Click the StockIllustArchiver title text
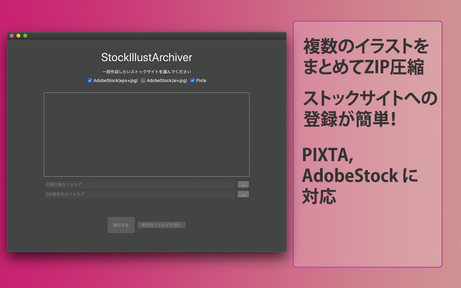461x288 pixels. [x=147, y=57]
